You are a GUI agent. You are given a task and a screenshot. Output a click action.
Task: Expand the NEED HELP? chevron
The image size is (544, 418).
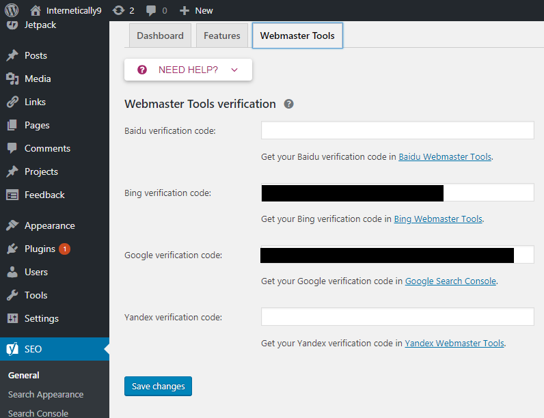point(234,70)
